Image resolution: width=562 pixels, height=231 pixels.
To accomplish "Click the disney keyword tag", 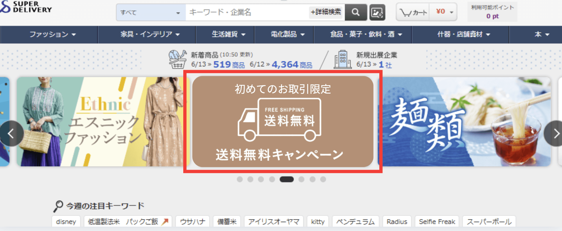I will 66,222.
